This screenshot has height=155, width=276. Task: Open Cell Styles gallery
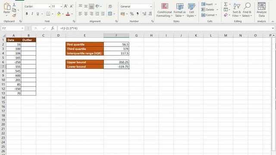tap(191, 10)
